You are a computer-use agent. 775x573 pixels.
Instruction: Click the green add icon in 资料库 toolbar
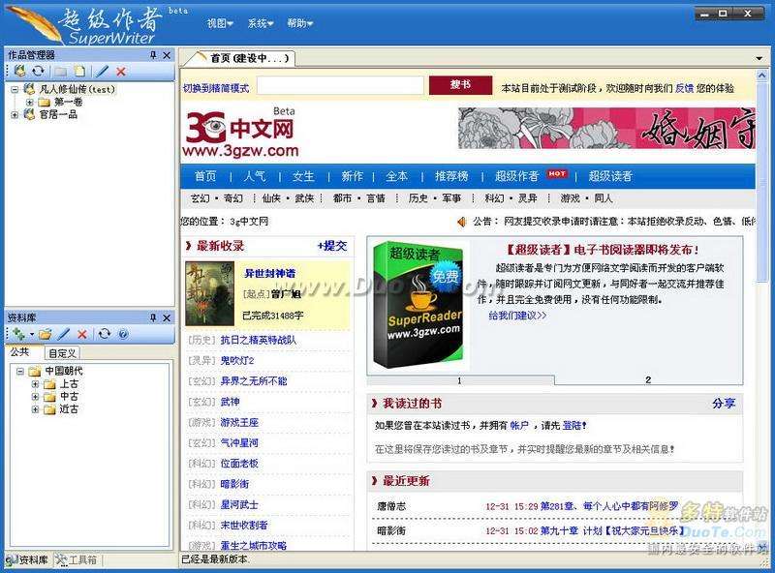pos(19,334)
